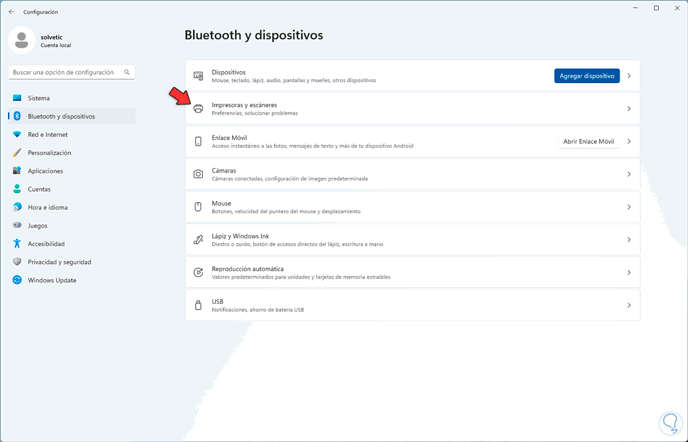Go to Windows Update section
Screen dimensions: 688x442
point(52,280)
